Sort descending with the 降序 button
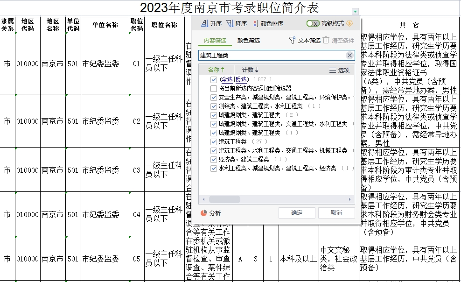Screen dimensions: 461x282 coord(237,23)
